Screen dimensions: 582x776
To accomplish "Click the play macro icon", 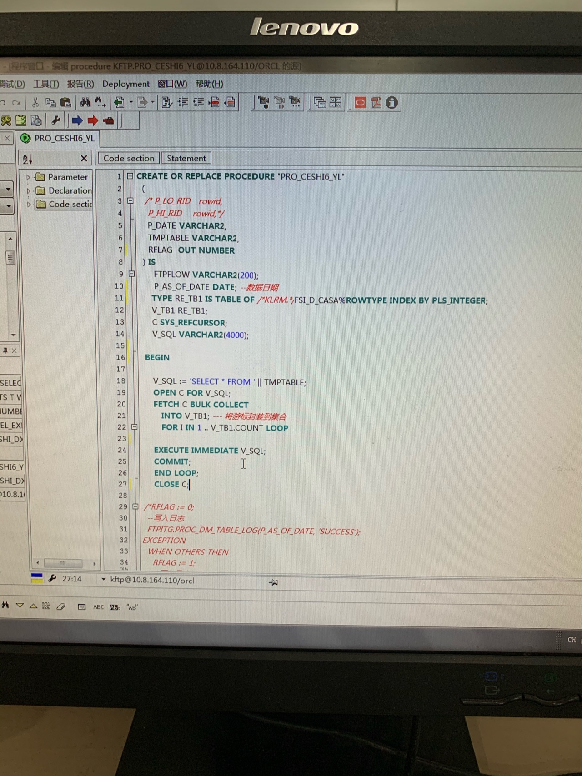I will pos(279,103).
